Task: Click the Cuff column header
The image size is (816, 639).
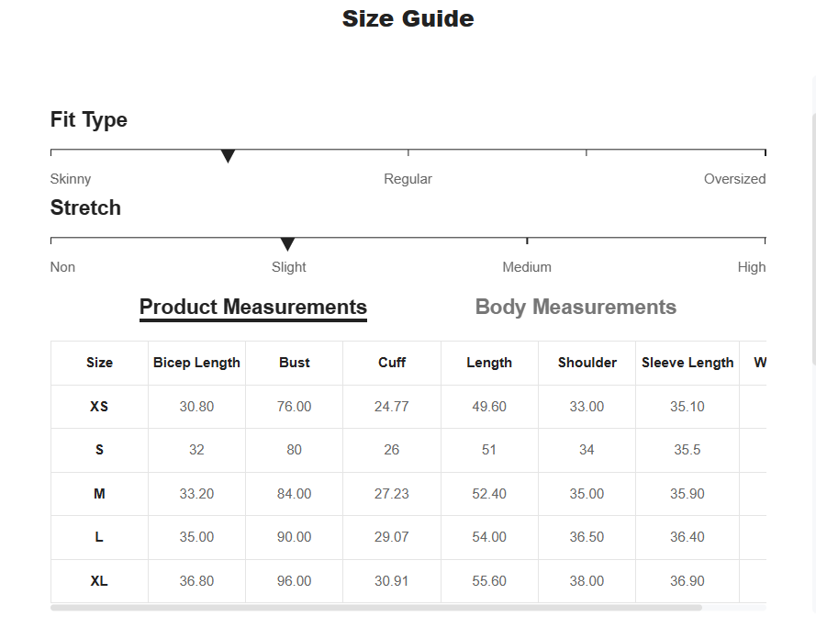Action: pyautogui.click(x=391, y=363)
